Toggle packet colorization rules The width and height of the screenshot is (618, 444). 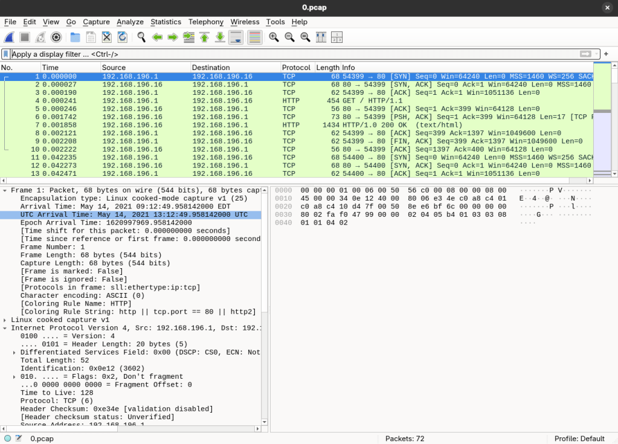click(x=255, y=37)
